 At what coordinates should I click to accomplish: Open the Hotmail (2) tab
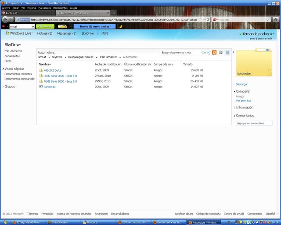tap(44, 33)
